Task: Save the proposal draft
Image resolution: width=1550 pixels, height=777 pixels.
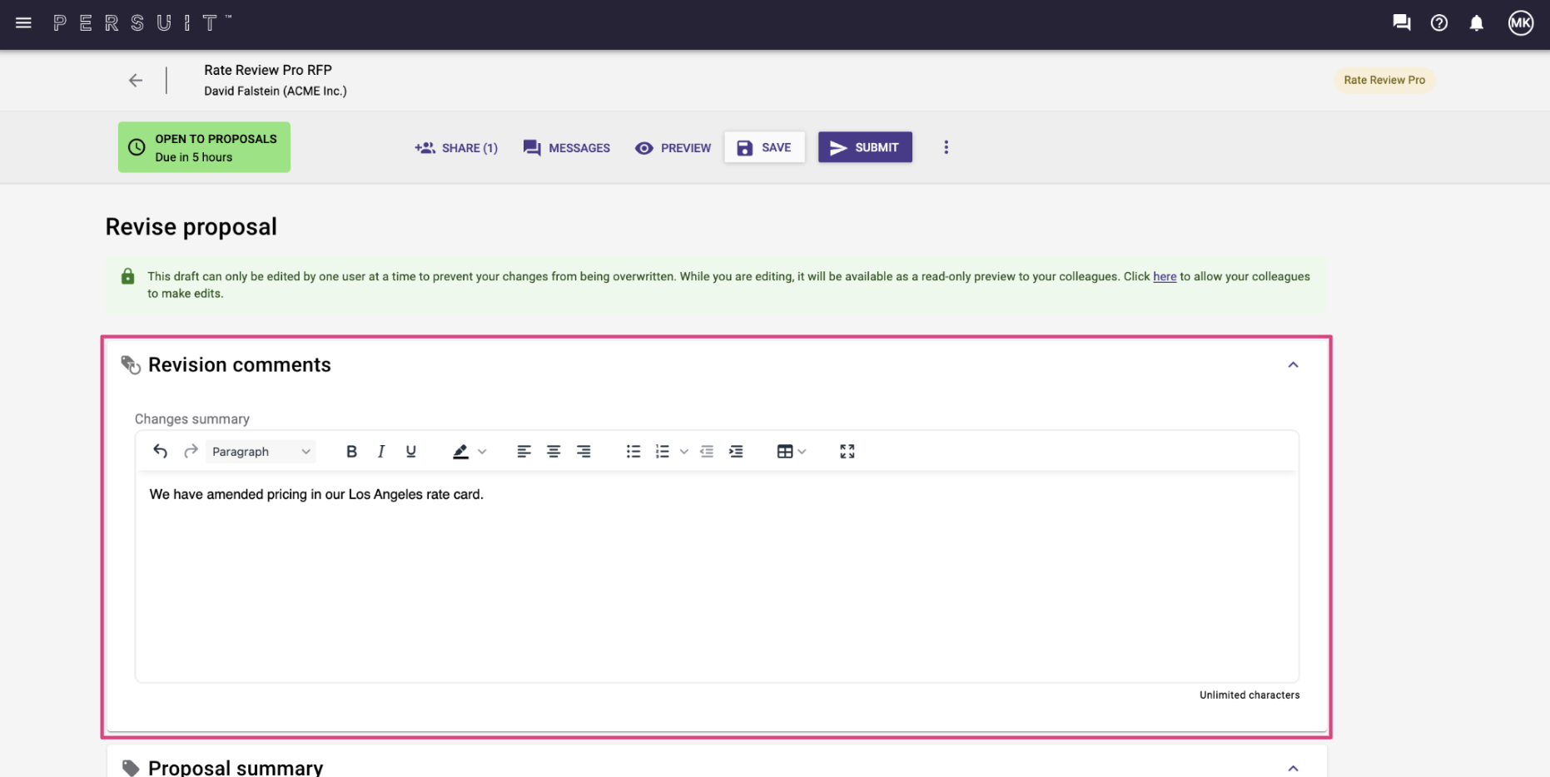Action: click(764, 147)
